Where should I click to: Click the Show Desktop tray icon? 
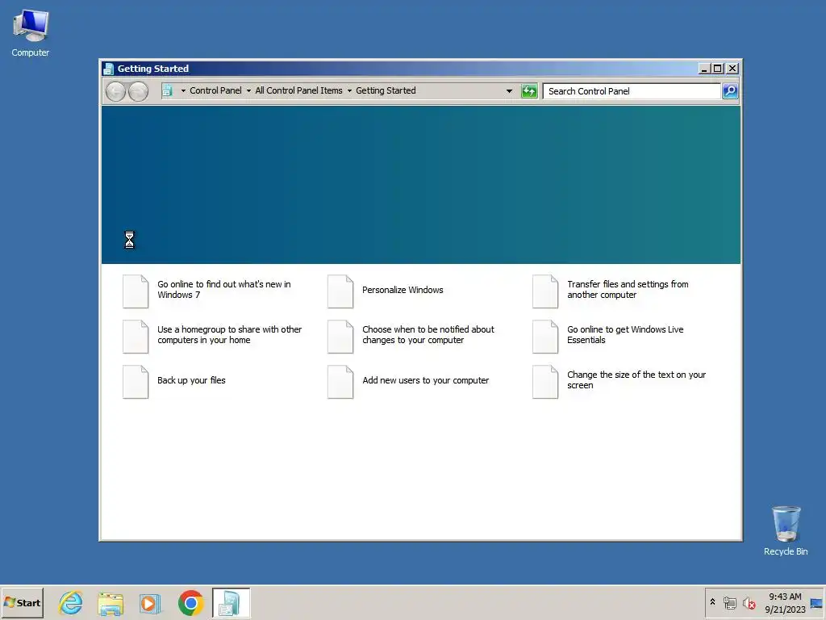click(816, 603)
